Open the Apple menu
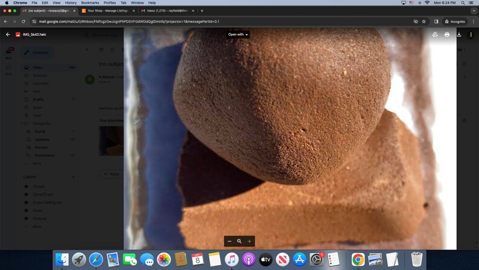Image resolution: width=479 pixels, height=270 pixels. point(7,3)
